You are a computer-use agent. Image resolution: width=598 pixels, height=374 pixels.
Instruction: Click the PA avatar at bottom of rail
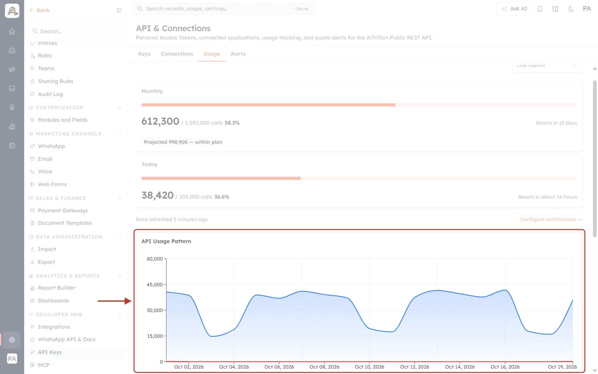point(12,359)
